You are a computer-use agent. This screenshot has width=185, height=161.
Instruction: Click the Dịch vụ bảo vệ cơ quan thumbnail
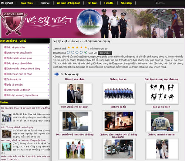(75, 121)
